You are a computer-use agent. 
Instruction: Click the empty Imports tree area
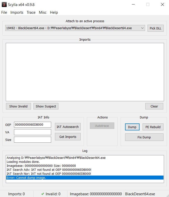[x=85, y=72]
